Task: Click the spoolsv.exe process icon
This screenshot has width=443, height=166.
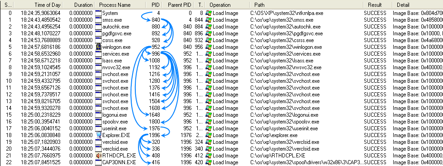Action: (x=98, y=122)
